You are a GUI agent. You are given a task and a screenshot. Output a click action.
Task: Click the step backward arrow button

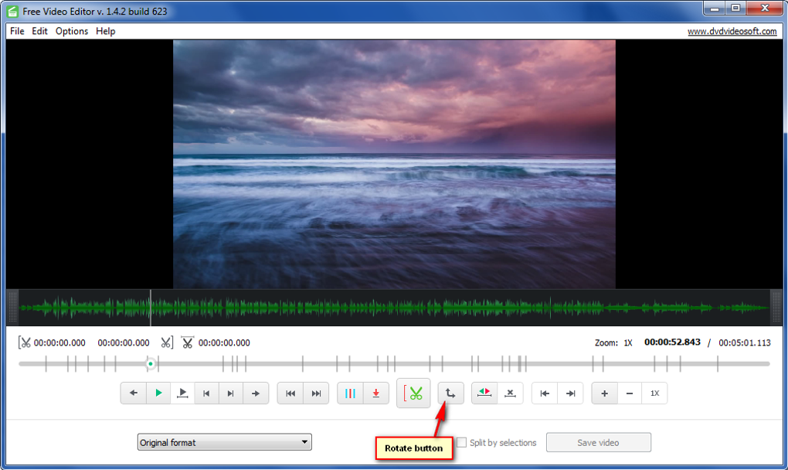pyautogui.click(x=133, y=393)
